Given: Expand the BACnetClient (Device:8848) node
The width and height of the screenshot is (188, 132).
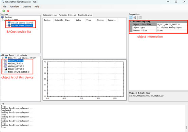Looking at the screenshot, I should point(2,58).
